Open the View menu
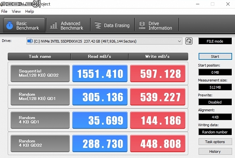This screenshot has height=158, width=235. click(16, 11)
